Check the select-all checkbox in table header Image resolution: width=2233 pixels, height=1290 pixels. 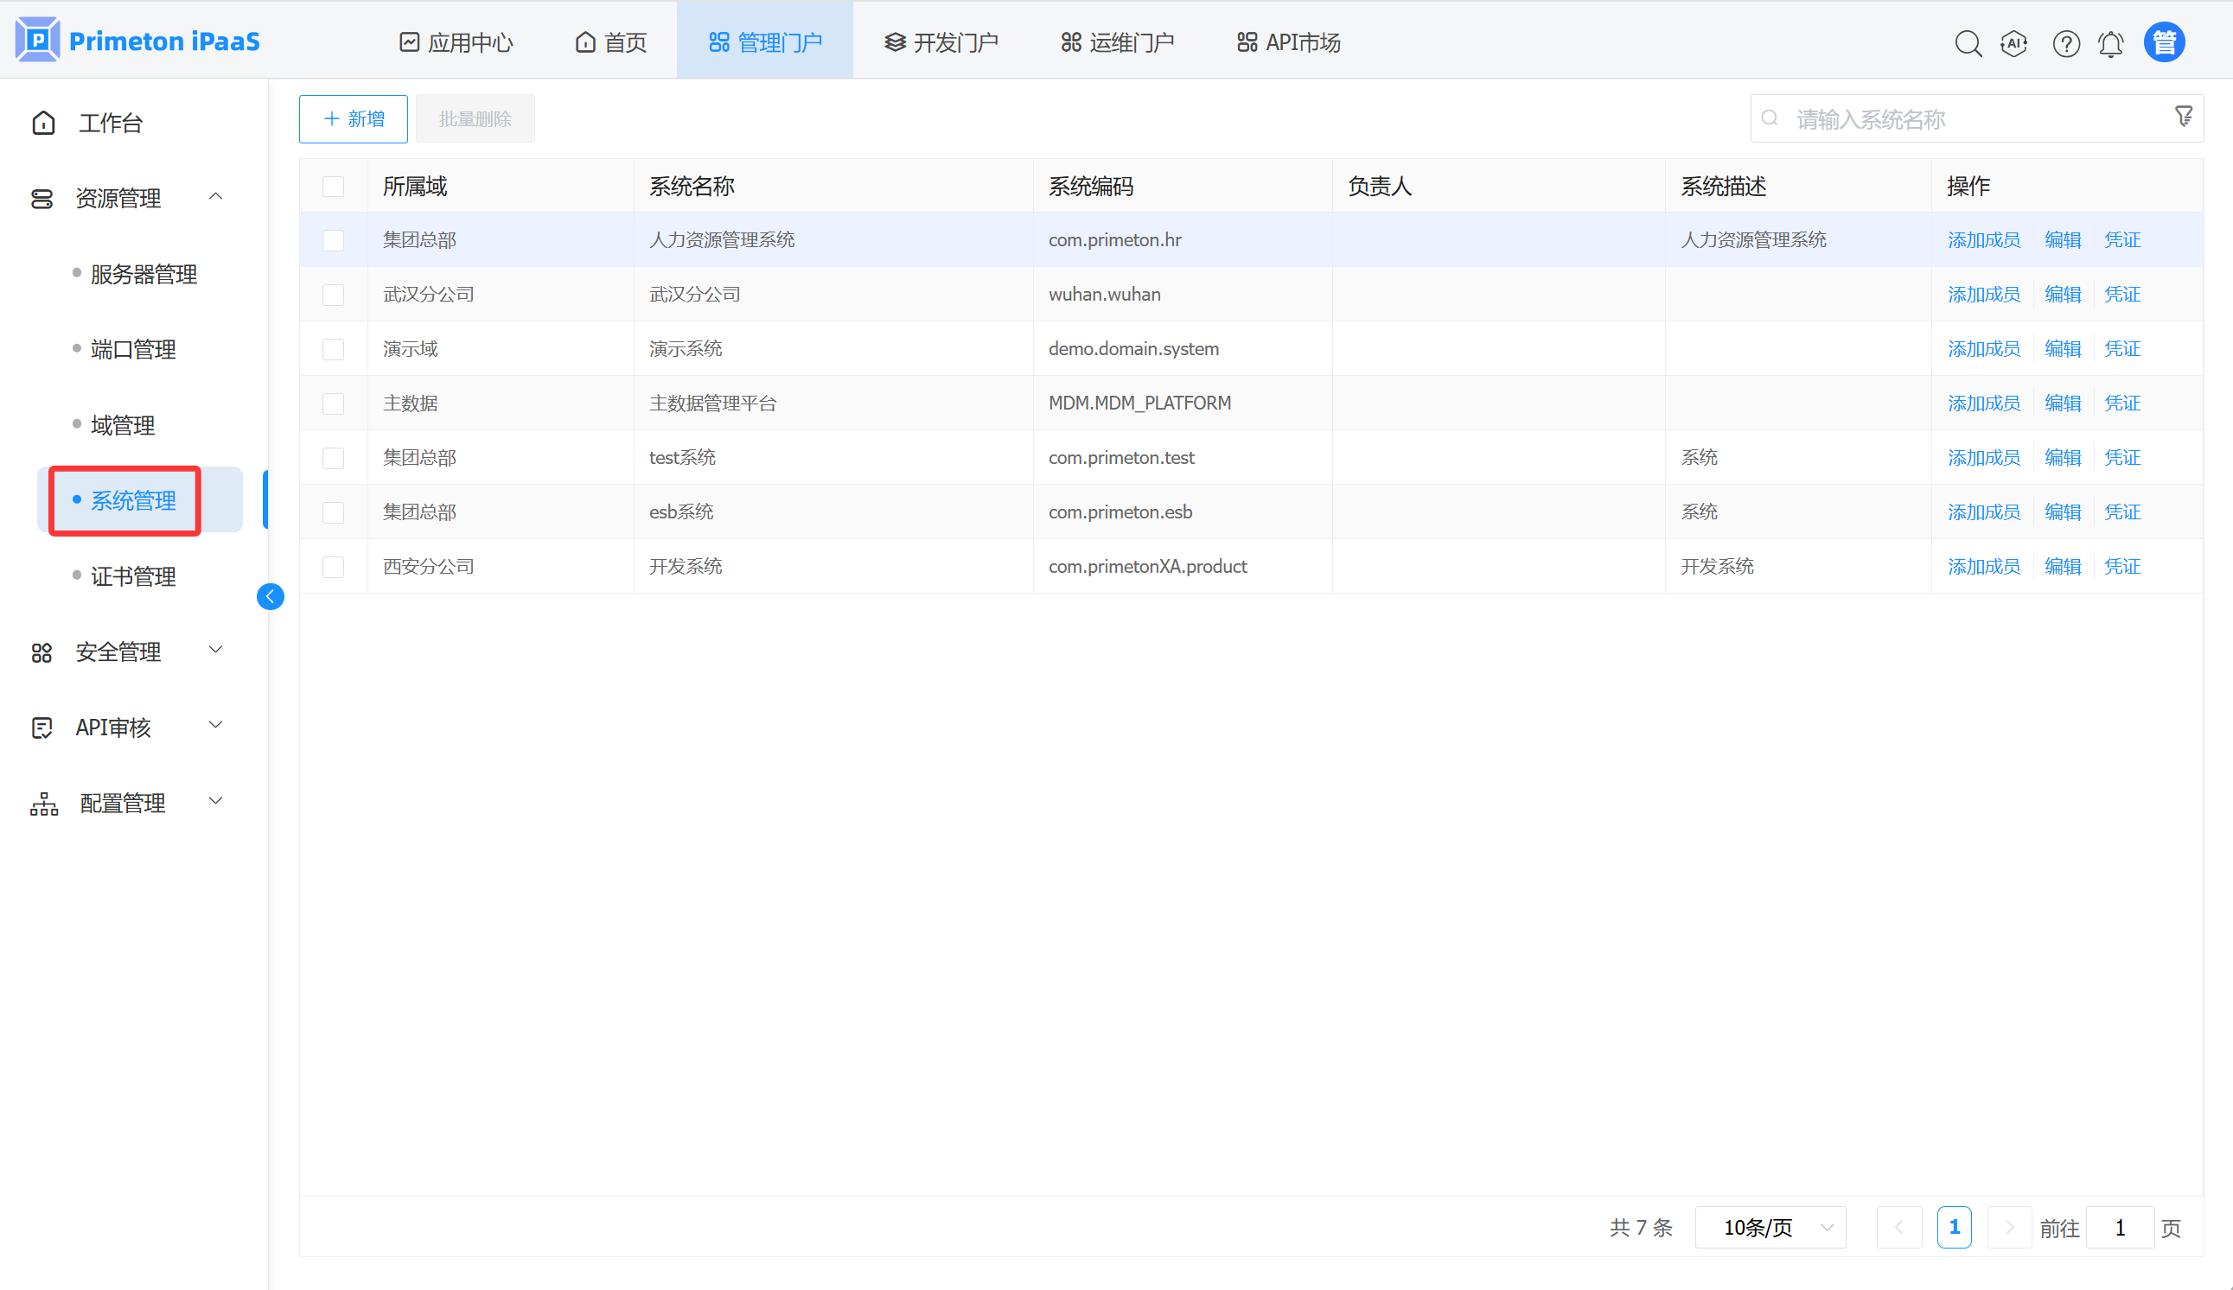(x=333, y=186)
